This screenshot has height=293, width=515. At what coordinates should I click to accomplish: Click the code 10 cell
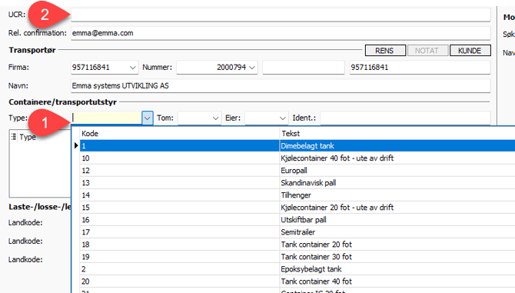point(179,158)
